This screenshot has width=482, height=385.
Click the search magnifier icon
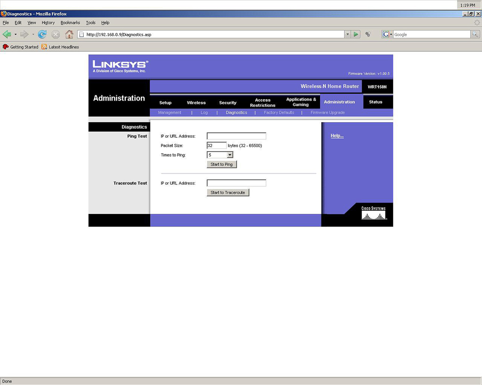point(475,34)
